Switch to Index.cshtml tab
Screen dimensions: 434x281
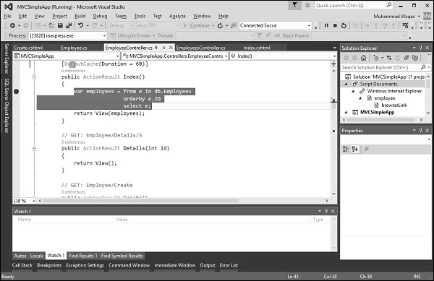pyautogui.click(x=257, y=48)
